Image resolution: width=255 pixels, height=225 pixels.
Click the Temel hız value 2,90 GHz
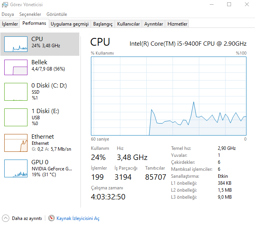(227, 148)
